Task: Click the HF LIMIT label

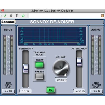Action: pos(61,57)
